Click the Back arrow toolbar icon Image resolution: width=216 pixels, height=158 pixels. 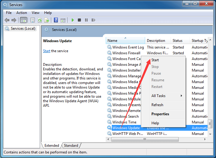[7, 20]
